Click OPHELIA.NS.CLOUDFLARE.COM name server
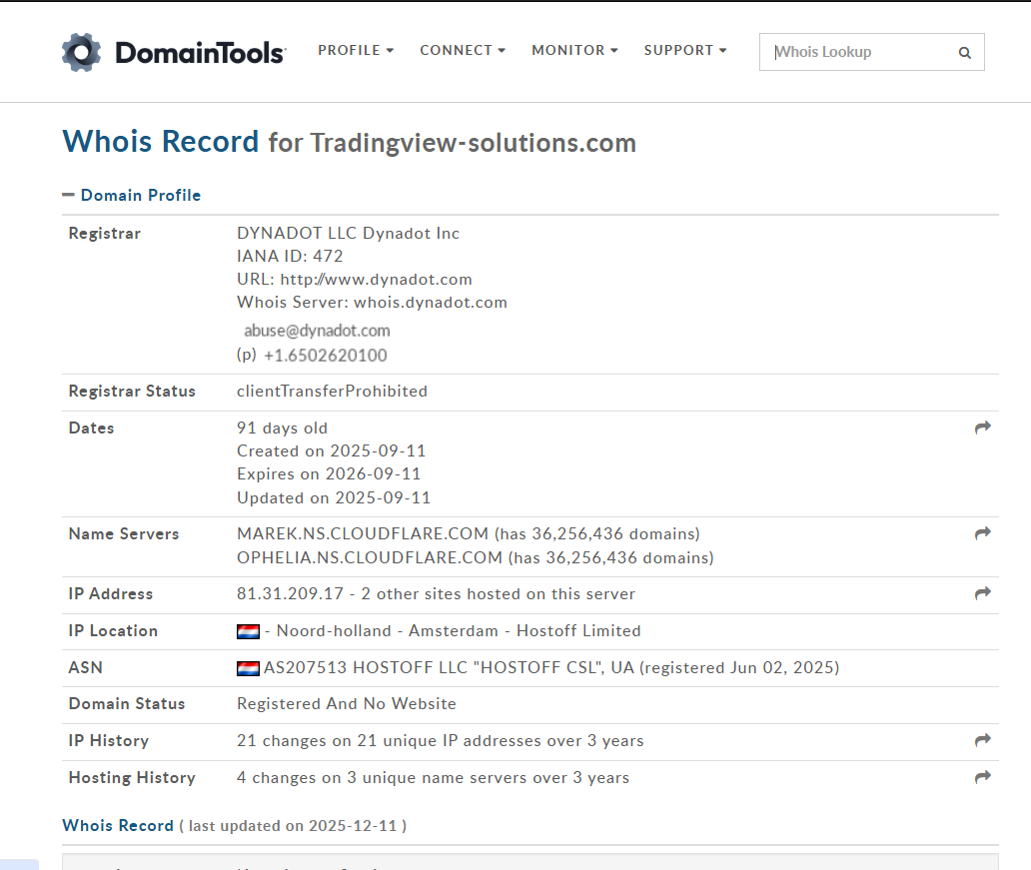 [370, 557]
